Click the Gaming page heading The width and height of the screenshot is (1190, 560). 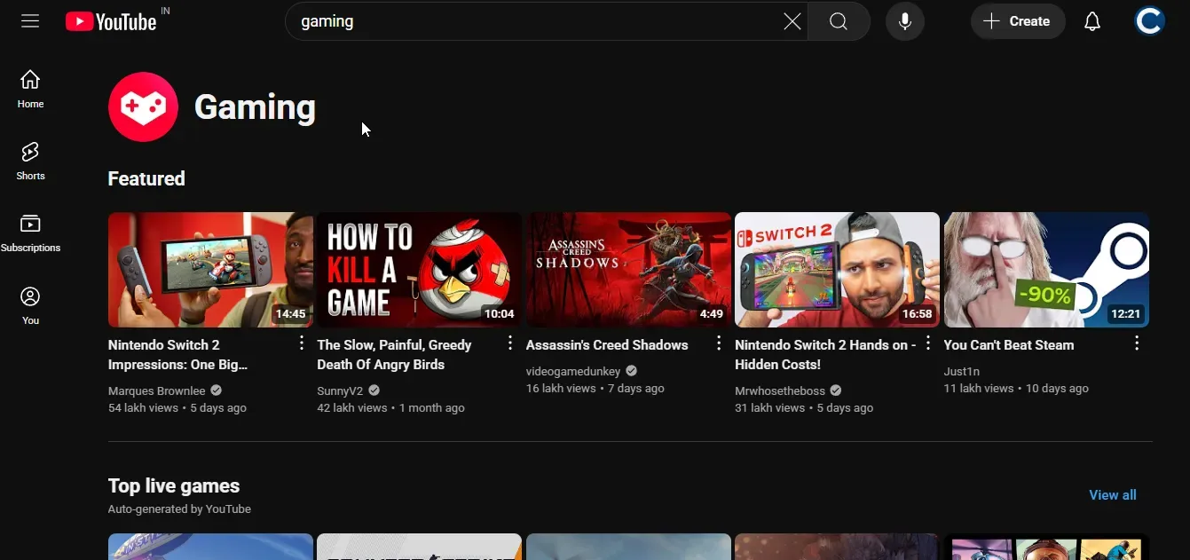click(255, 107)
